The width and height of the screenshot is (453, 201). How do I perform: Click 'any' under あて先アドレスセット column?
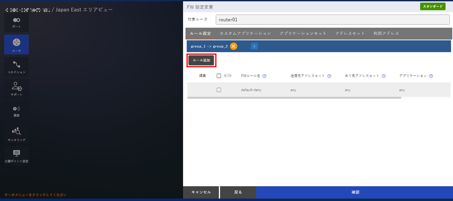(348, 90)
